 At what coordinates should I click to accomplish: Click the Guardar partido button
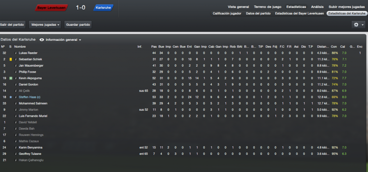[x=78, y=25]
